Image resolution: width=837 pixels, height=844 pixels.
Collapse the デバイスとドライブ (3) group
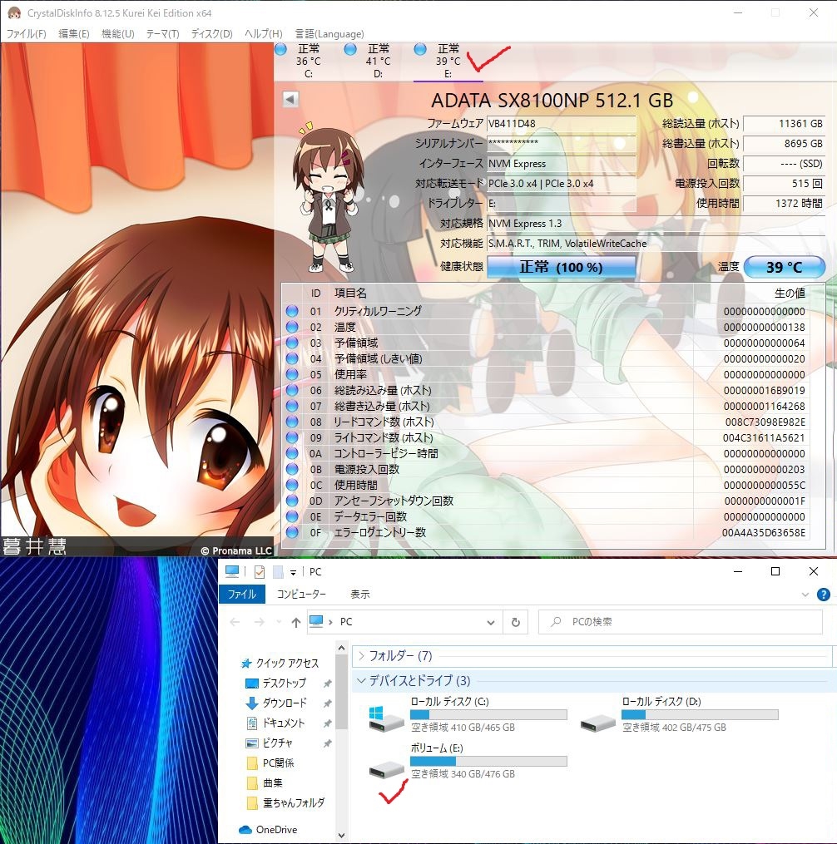[361, 680]
